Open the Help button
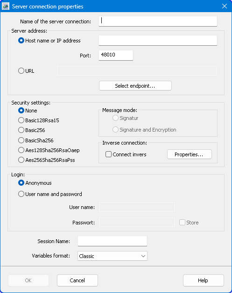 pyautogui.click(x=204, y=280)
